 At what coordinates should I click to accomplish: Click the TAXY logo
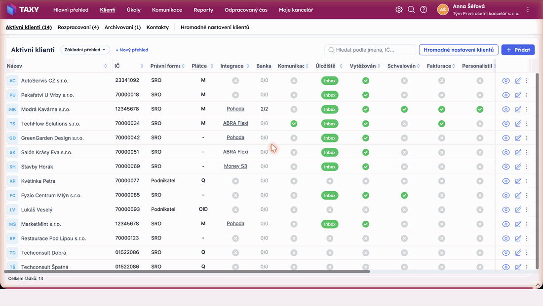[x=23, y=10]
